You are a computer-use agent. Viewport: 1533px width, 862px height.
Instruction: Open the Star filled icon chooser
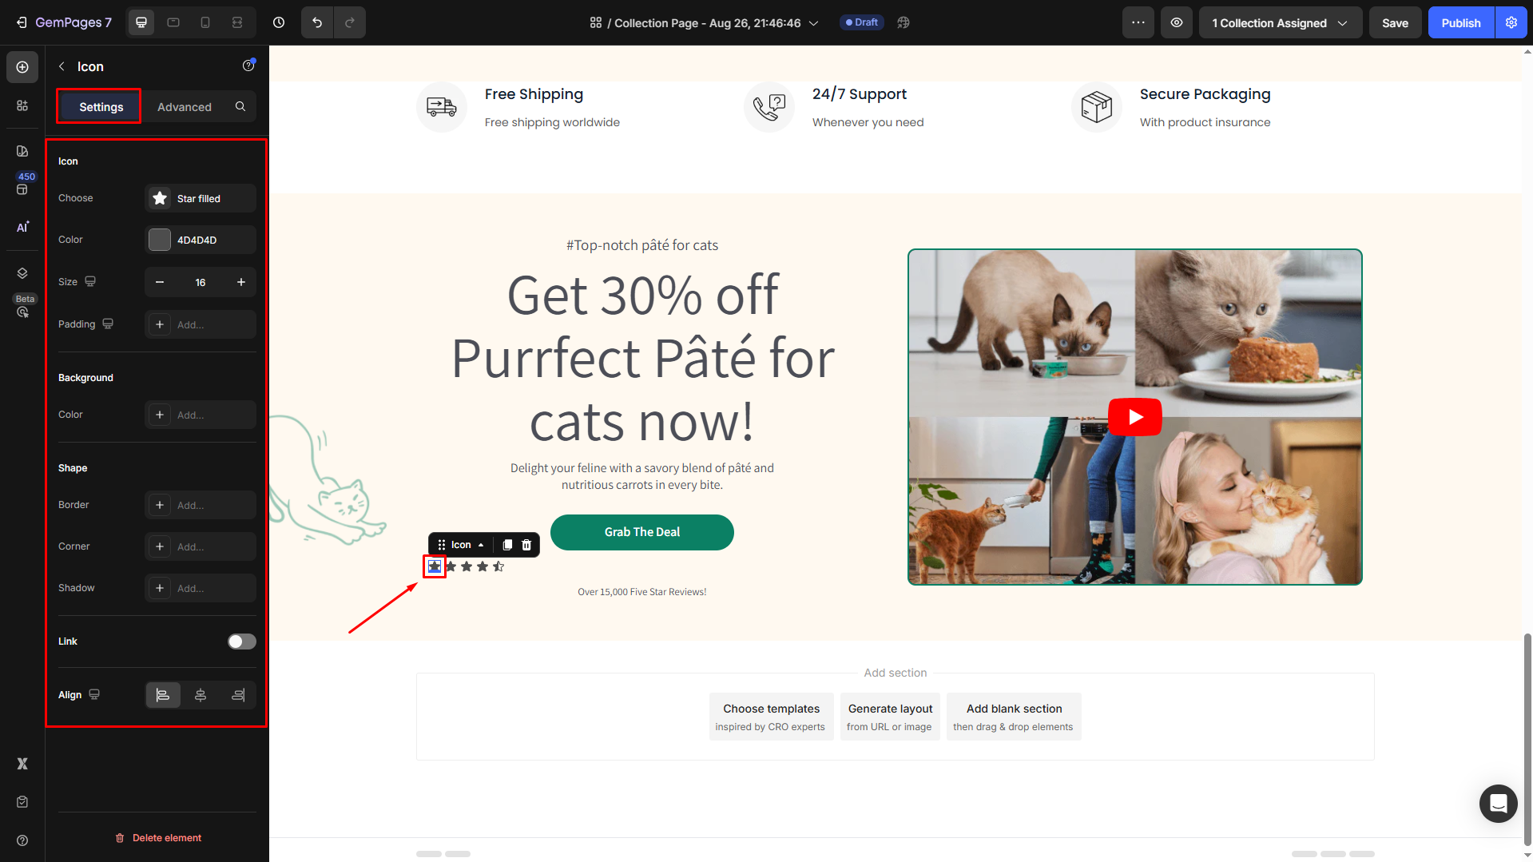[x=201, y=198]
